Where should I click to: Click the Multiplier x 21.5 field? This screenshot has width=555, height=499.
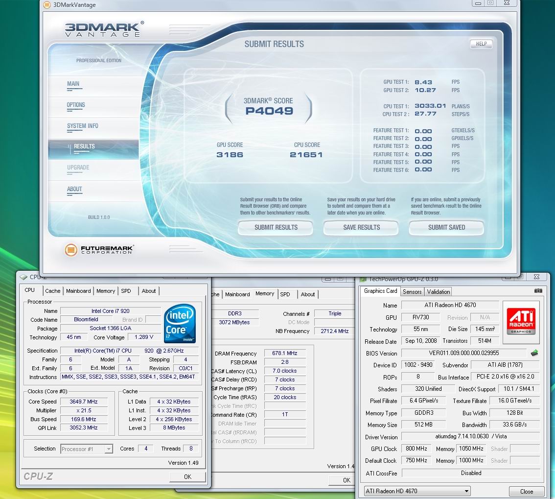coord(84,410)
